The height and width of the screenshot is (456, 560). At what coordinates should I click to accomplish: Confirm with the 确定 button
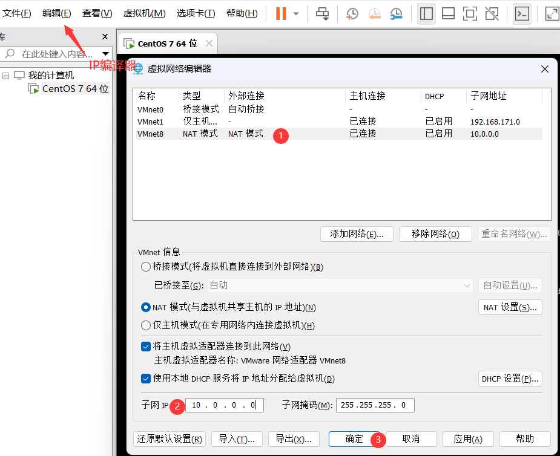(354, 439)
